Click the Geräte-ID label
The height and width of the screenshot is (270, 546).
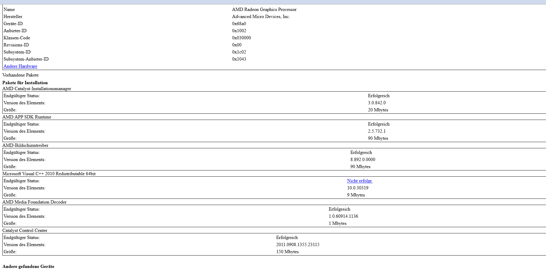click(x=13, y=24)
